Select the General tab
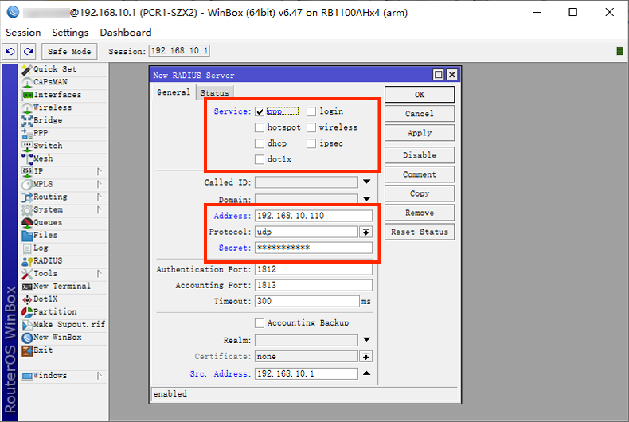629x422 pixels. click(x=174, y=92)
